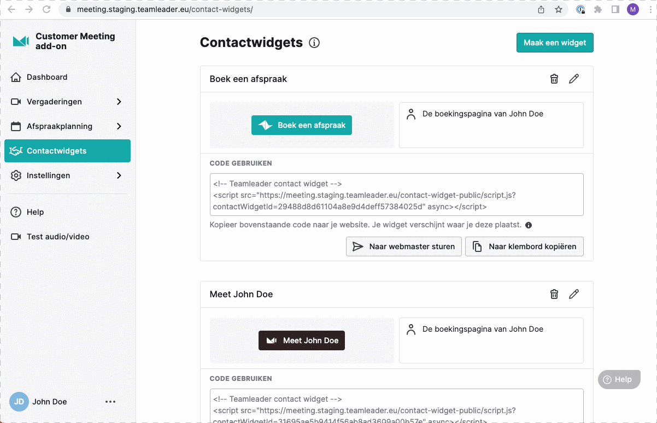Expand the Vergaderingen chevron
Screen dimensions: 657x423
[119, 102]
